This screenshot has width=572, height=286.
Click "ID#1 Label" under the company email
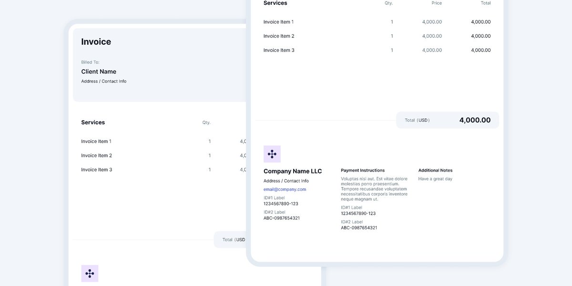click(x=274, y=198)
